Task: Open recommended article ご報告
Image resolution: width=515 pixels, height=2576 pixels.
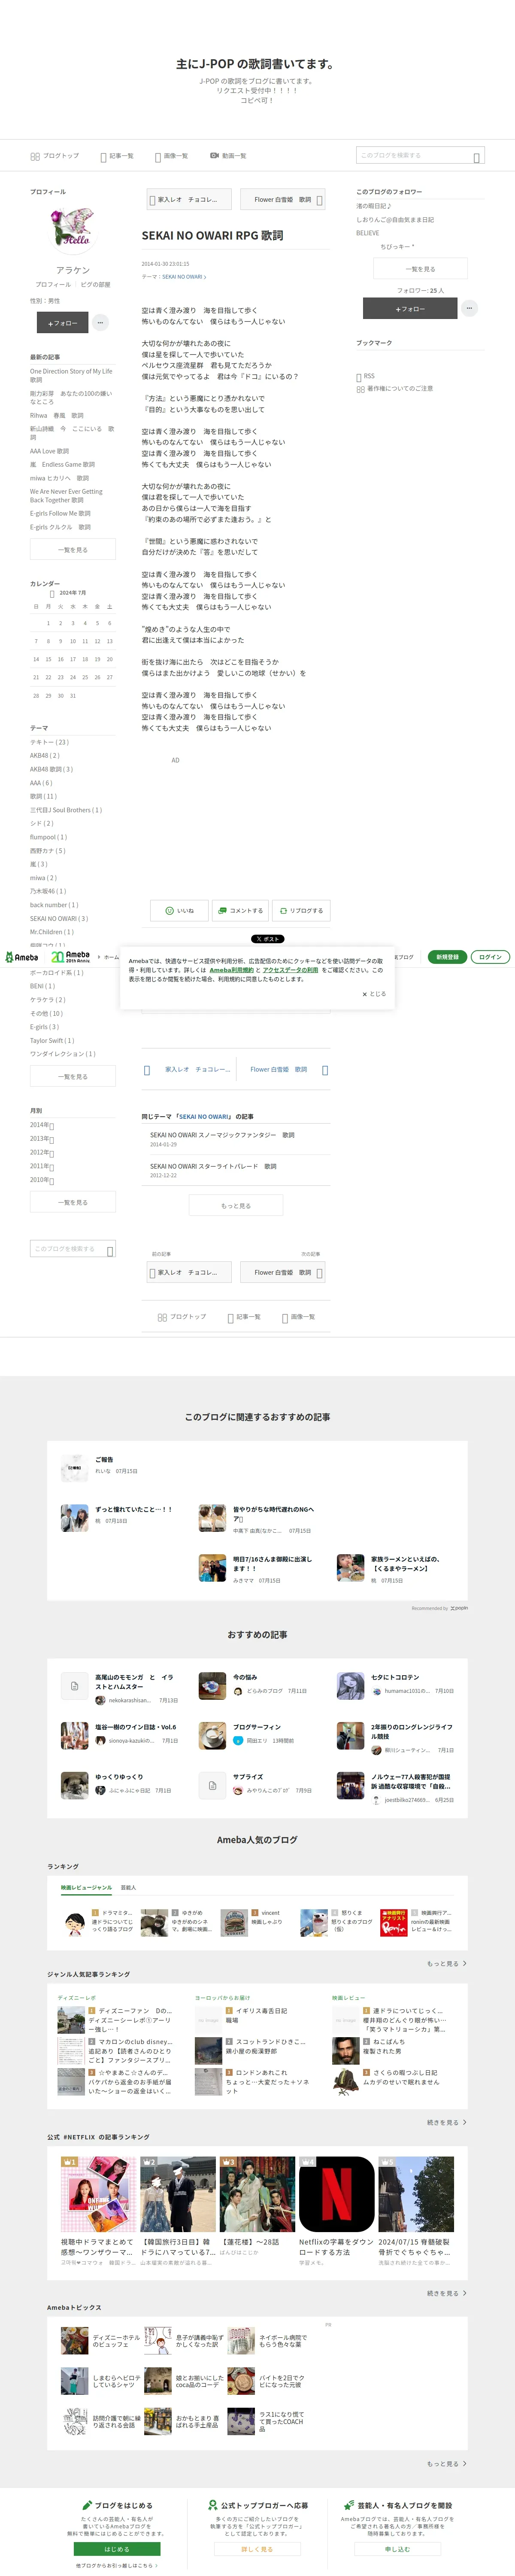Action: (104, 1459)
